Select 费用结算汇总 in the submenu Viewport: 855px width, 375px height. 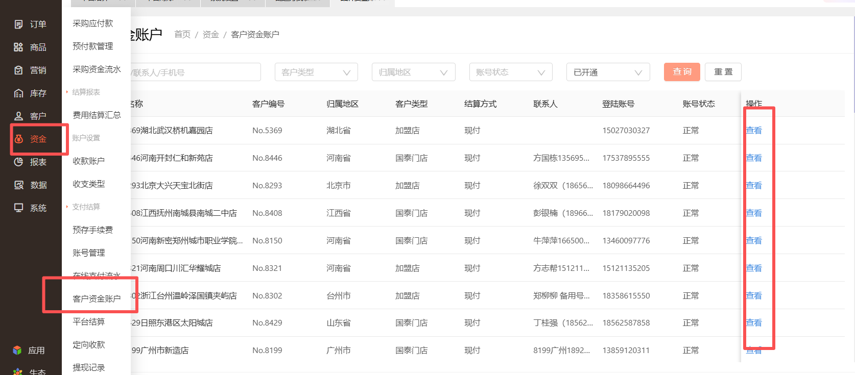coord(97,115)
